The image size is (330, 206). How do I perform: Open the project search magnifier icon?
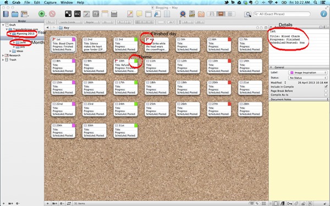[x=248, y=14]
